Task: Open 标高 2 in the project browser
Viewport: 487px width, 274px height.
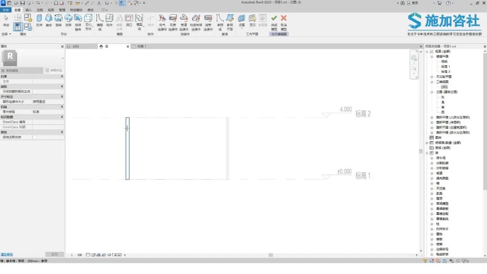Action: (x=446, y=72)
